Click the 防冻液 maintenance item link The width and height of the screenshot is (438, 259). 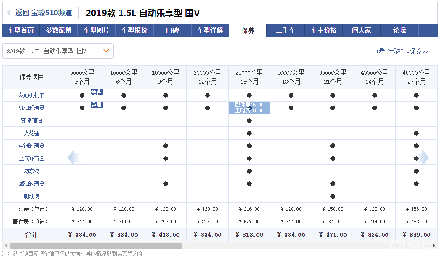(x=31, y=171)
